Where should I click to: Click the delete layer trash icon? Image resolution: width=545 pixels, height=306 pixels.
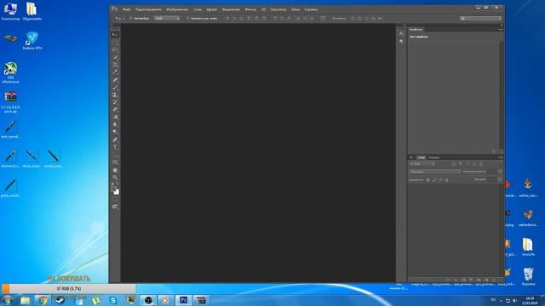[494, 280]
